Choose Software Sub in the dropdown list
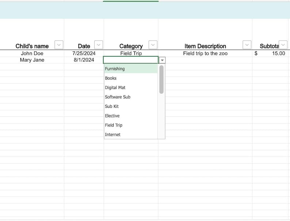The image size is (290, 221). click(131, 97)
